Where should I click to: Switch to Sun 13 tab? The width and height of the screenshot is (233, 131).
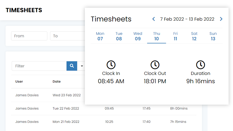point(213,36)
